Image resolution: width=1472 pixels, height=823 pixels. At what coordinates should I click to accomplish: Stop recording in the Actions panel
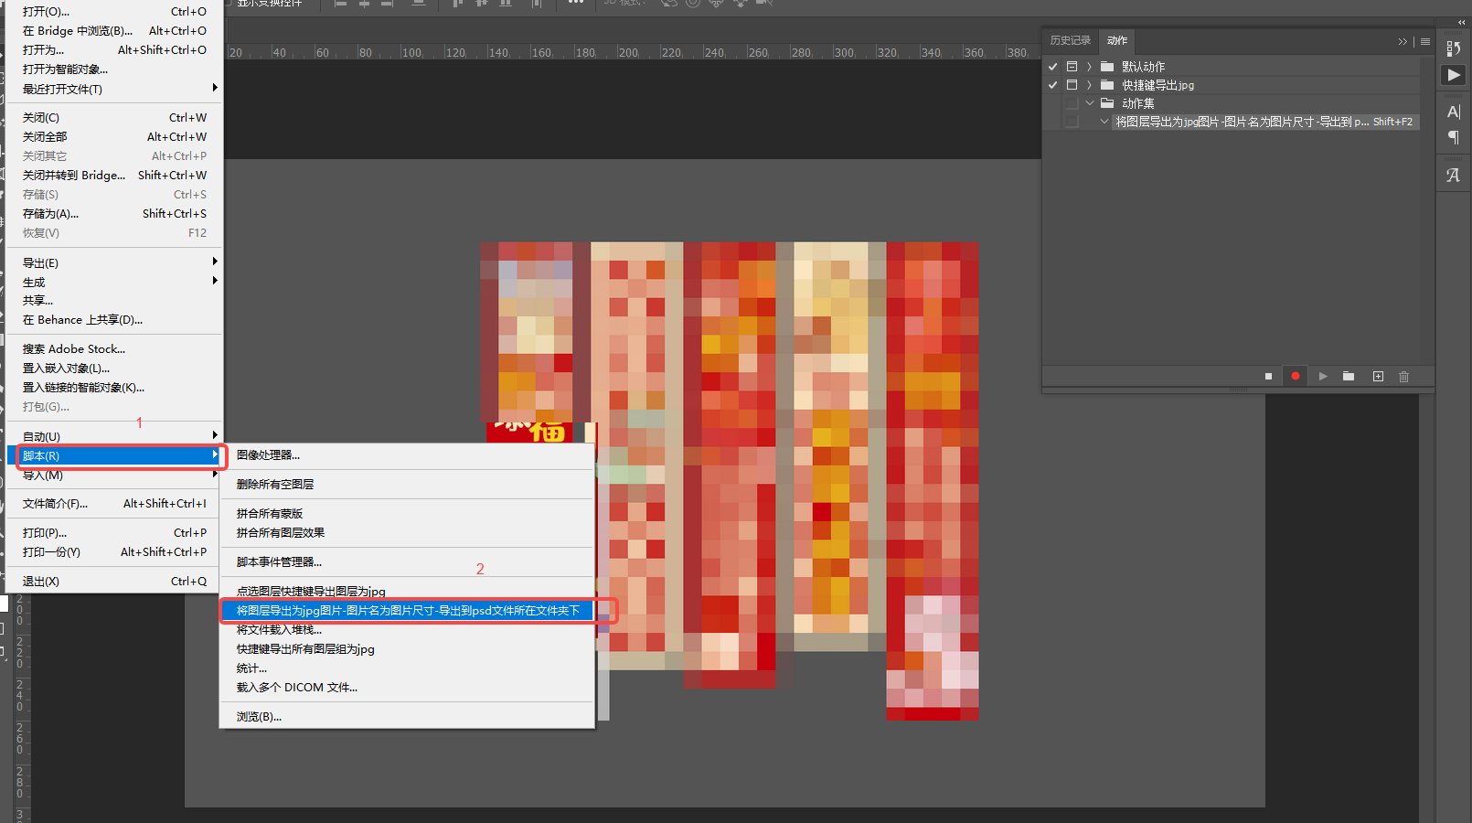tap(1268, 377)
